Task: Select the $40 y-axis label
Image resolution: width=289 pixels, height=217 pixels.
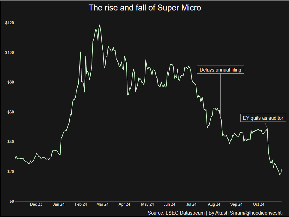Action: 11,142
